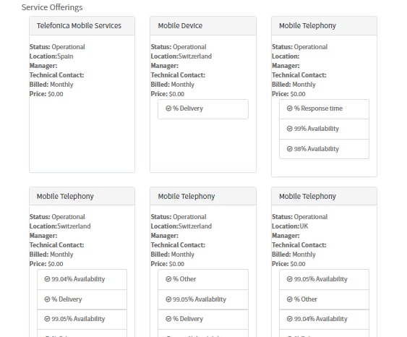Click check icon beside % Delivery in Mobile Device card
Screen dimensions: 407x337
[168, 108]
